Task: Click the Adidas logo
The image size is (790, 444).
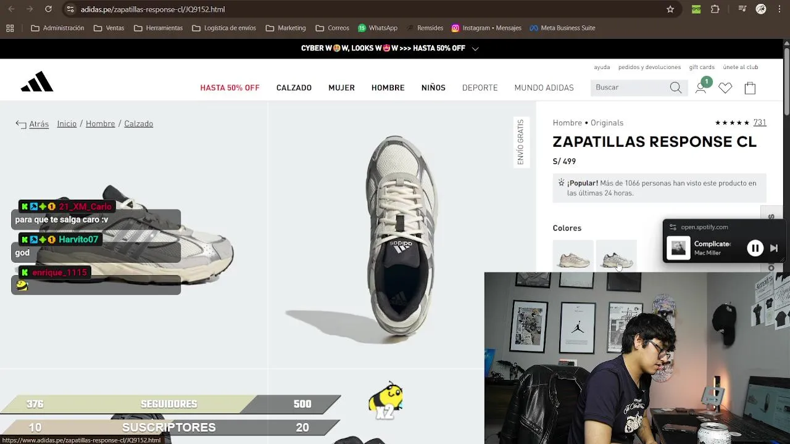Action: [37, 82]
